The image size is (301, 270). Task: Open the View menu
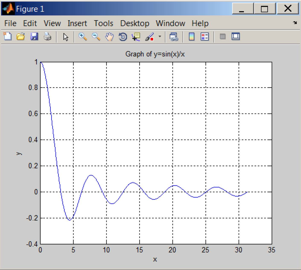click(52, 23)
